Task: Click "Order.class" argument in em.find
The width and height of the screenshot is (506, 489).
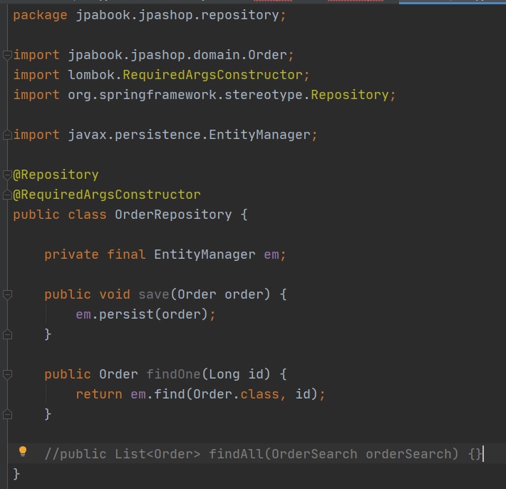Action: coord(236,394)
